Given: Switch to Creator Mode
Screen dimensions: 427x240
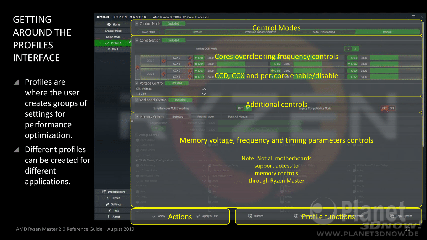Looking at the screenshot, I should pos(112,31).
